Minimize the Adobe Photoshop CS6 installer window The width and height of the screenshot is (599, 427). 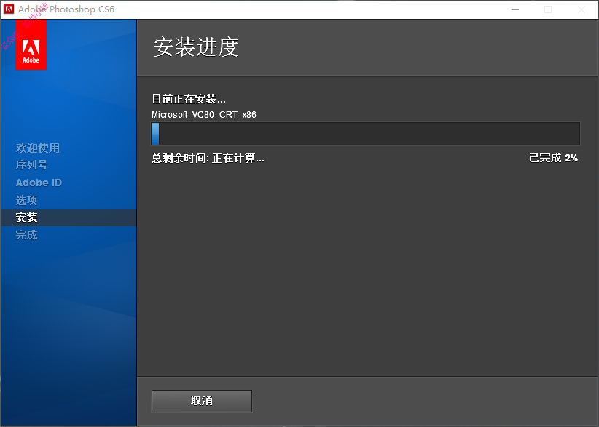tap(515, 9)
